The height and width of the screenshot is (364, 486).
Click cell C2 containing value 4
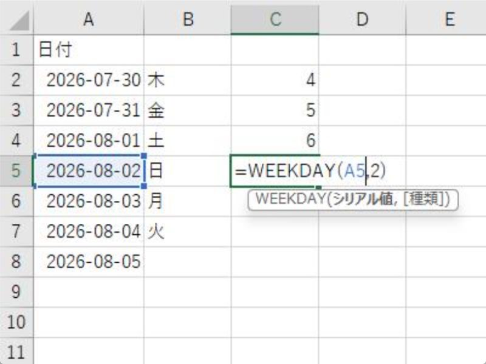[x=275, y=80]
